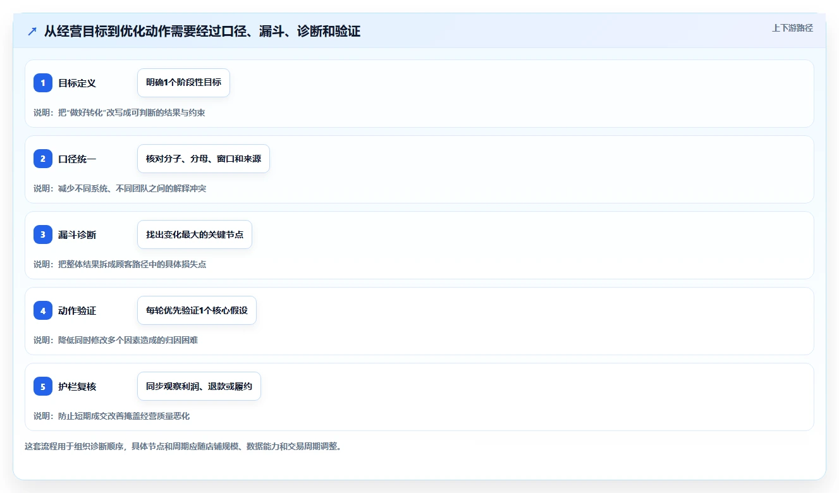Click the 护栏复核 step label

[x=77, y=386]
